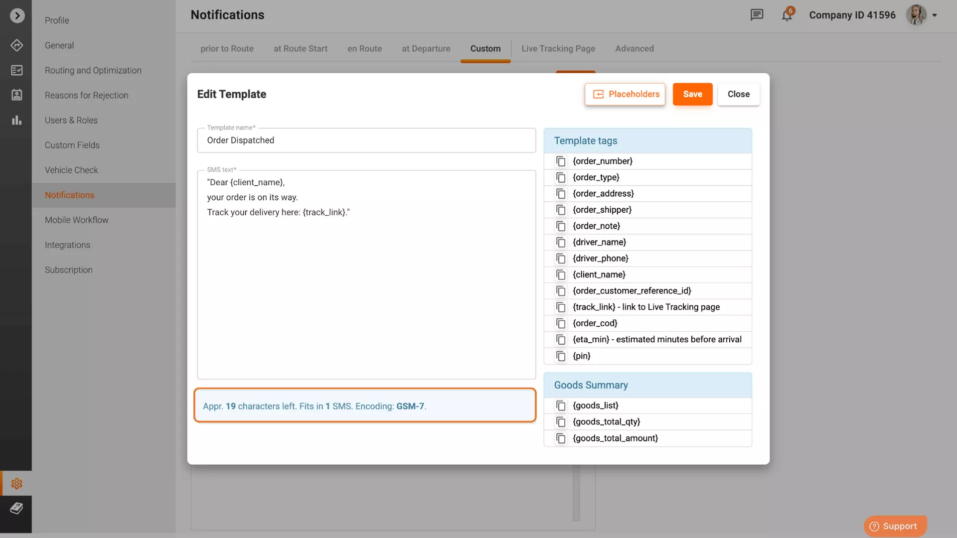Copy the {order_cod} tag
Viewport: 957px width, 538px height.
pyautogui.click(x=561, y=323)
